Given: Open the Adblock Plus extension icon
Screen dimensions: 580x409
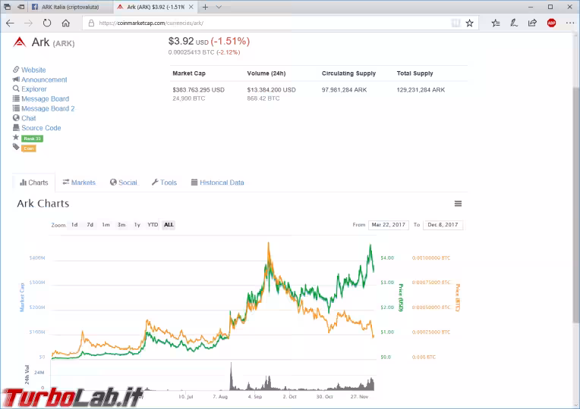Looking at the screenshot, I should click(x=551, y=23).
